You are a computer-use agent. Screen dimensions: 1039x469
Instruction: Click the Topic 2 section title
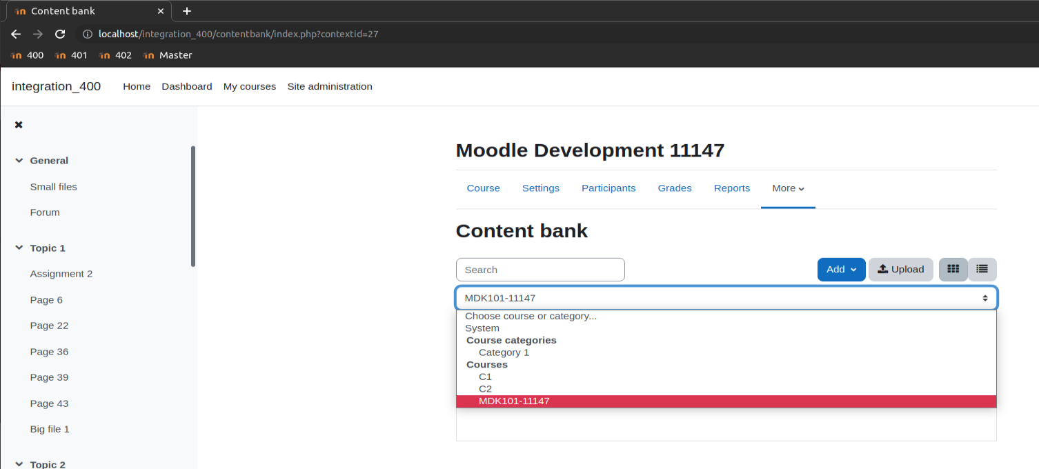click(x=48, y=464)
